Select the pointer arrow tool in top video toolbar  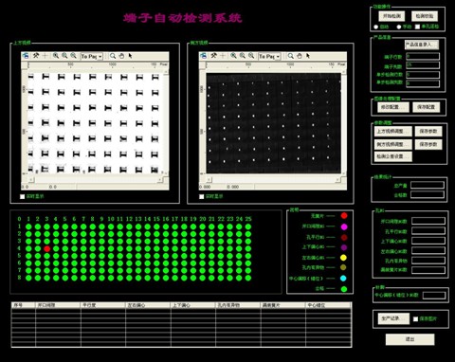[x=130, y=56]
